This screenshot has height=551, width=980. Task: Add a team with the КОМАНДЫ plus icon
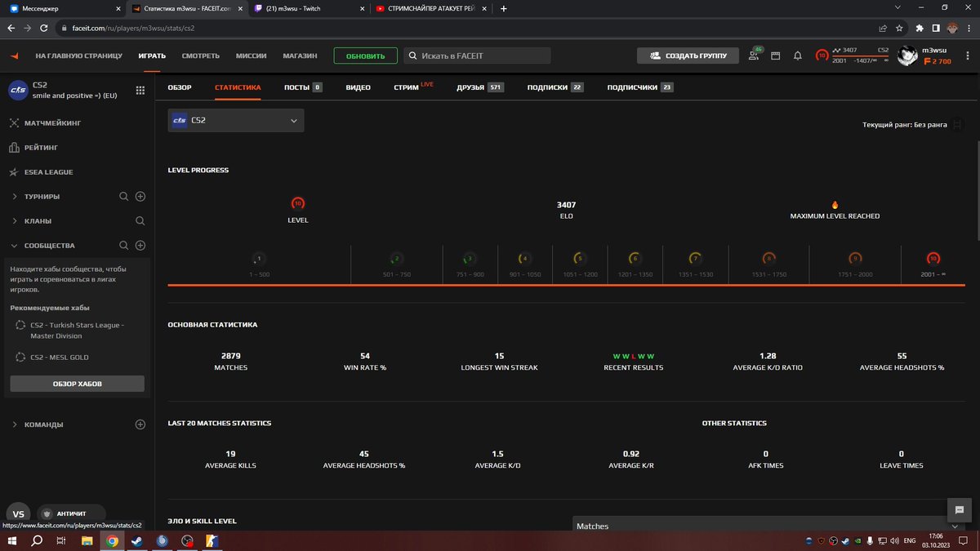click(x=140, y=424)
